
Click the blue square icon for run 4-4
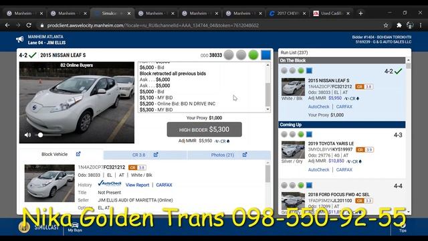(309, 185)
